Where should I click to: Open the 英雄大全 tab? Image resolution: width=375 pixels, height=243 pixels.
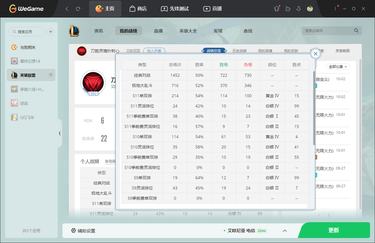click(188, 31)
